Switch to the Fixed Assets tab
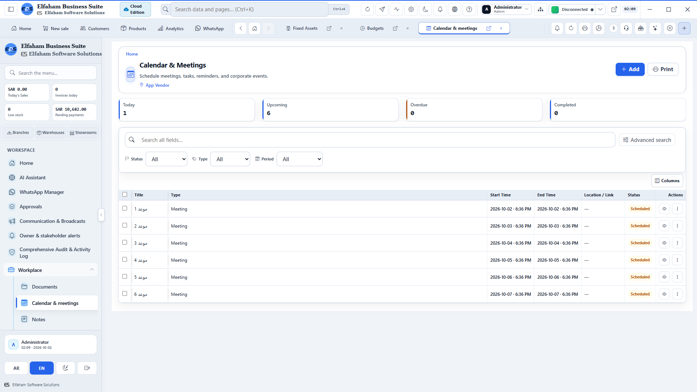Image resolution: width=697 pixels, height=392 pixels. [302, 28]
